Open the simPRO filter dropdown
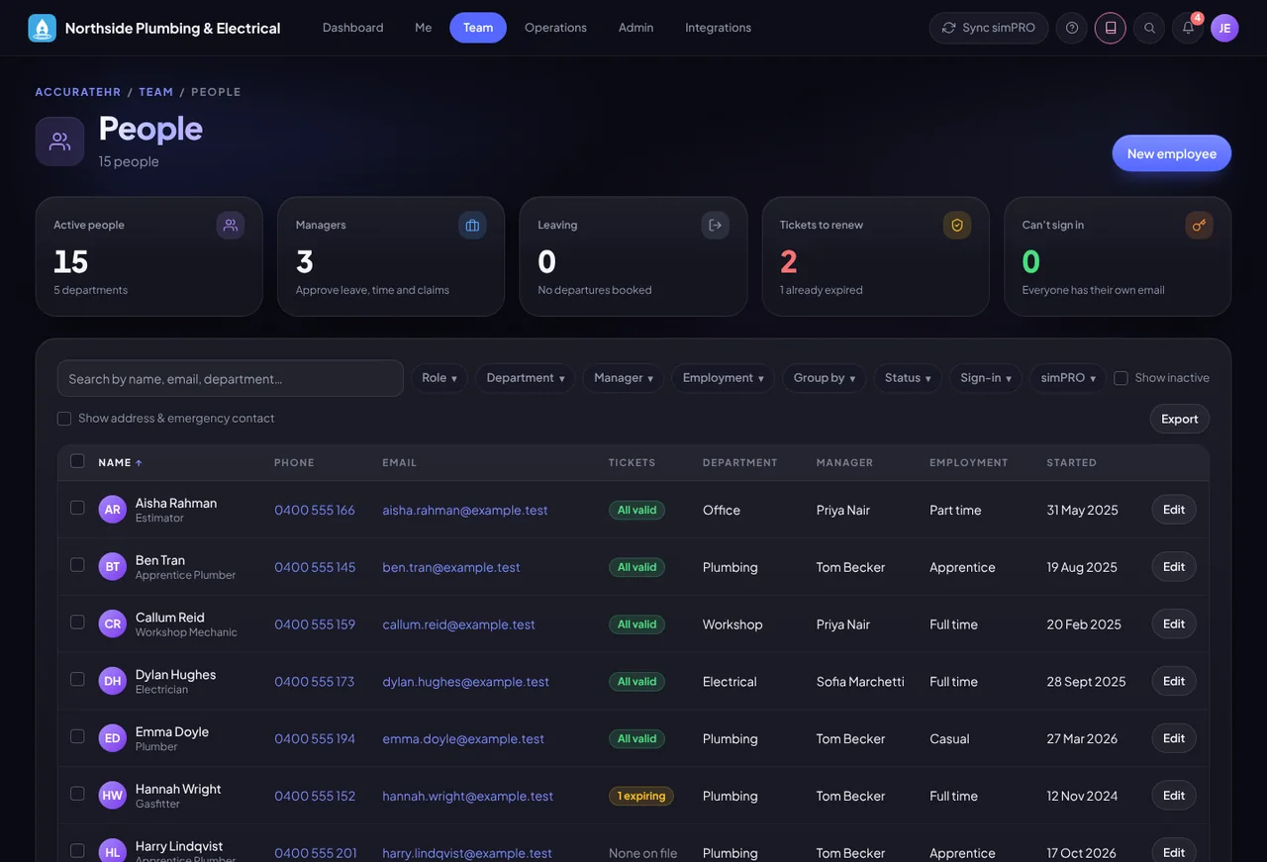The height and width of the screenshot is (862, 1267). [1068, 378]
